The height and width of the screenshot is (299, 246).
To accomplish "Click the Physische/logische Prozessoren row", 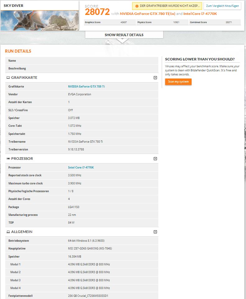I will coord(82,191).
